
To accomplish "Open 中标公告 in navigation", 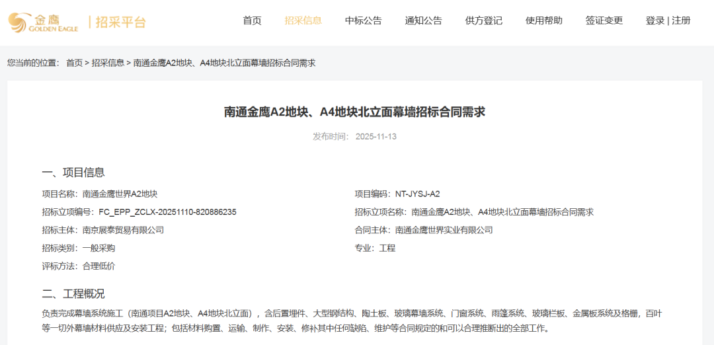I will click(x=364, y=20).
